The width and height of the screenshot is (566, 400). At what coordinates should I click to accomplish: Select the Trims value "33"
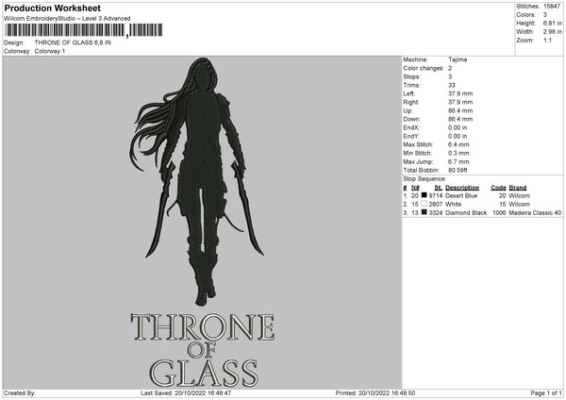coord(452,85)
